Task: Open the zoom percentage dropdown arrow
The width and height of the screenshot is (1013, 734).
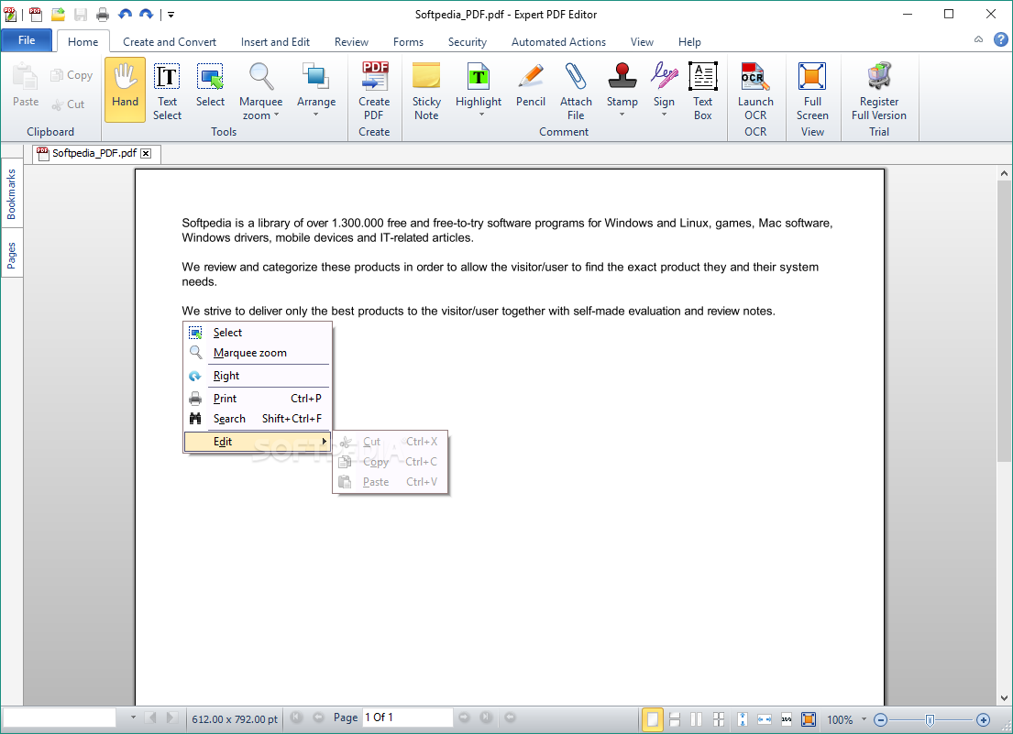Action: click(x=864, y=718)
